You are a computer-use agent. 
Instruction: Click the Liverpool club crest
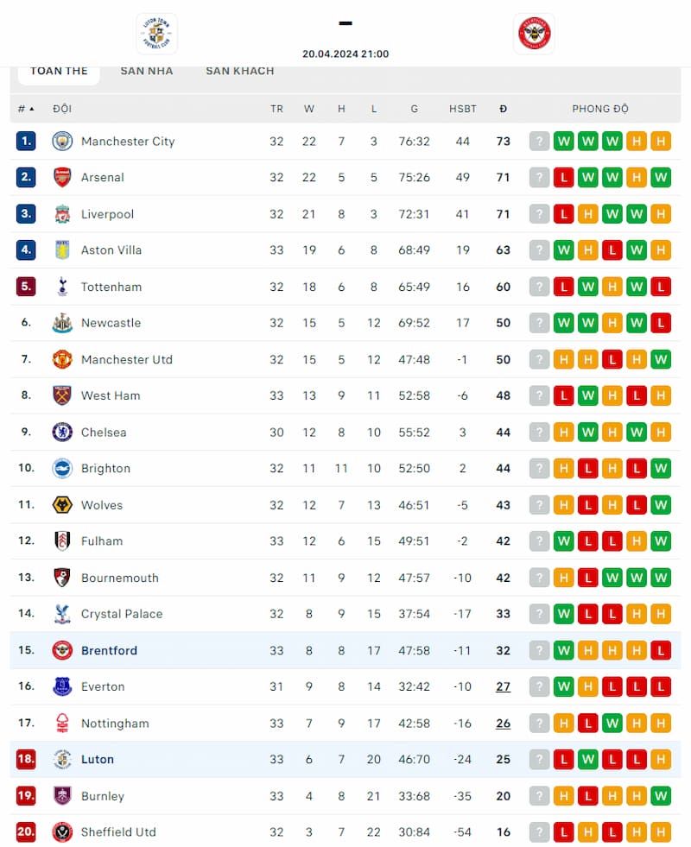coord(62,214)
